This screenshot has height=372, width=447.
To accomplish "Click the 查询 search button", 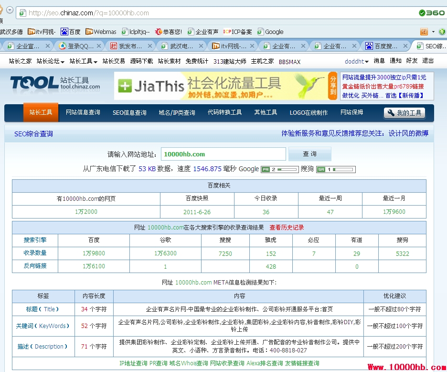I will [x=309, y=154].
